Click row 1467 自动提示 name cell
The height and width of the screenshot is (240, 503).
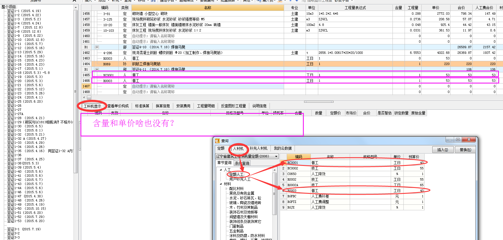[x=207, y=86]
